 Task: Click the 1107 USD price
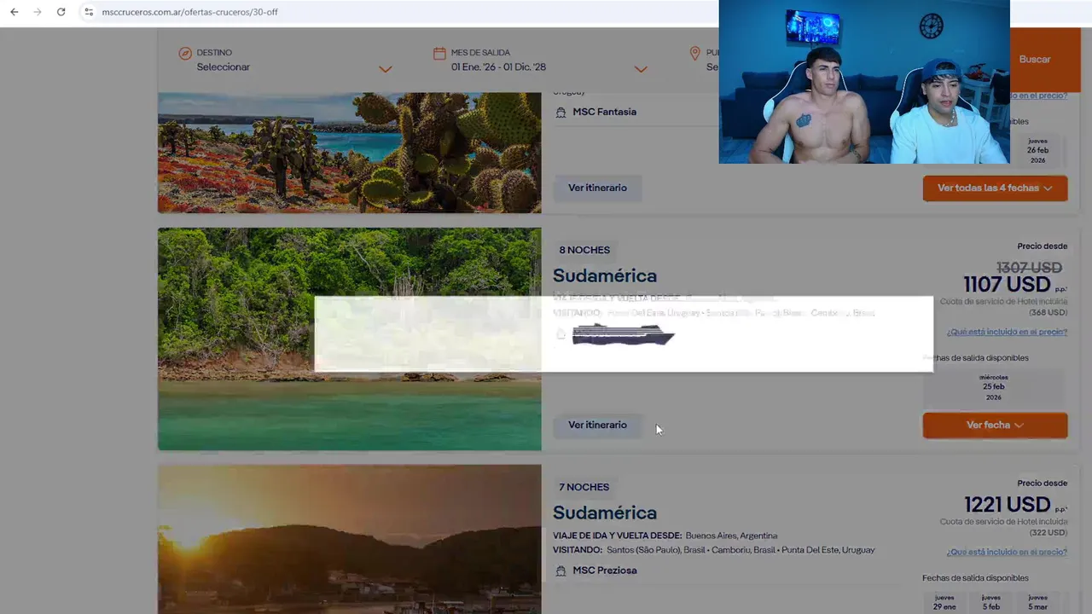(1007, 284)
